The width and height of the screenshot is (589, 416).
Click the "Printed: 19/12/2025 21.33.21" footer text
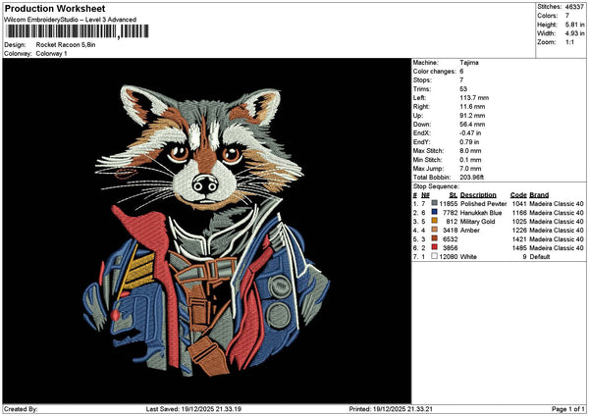(391, 409)
